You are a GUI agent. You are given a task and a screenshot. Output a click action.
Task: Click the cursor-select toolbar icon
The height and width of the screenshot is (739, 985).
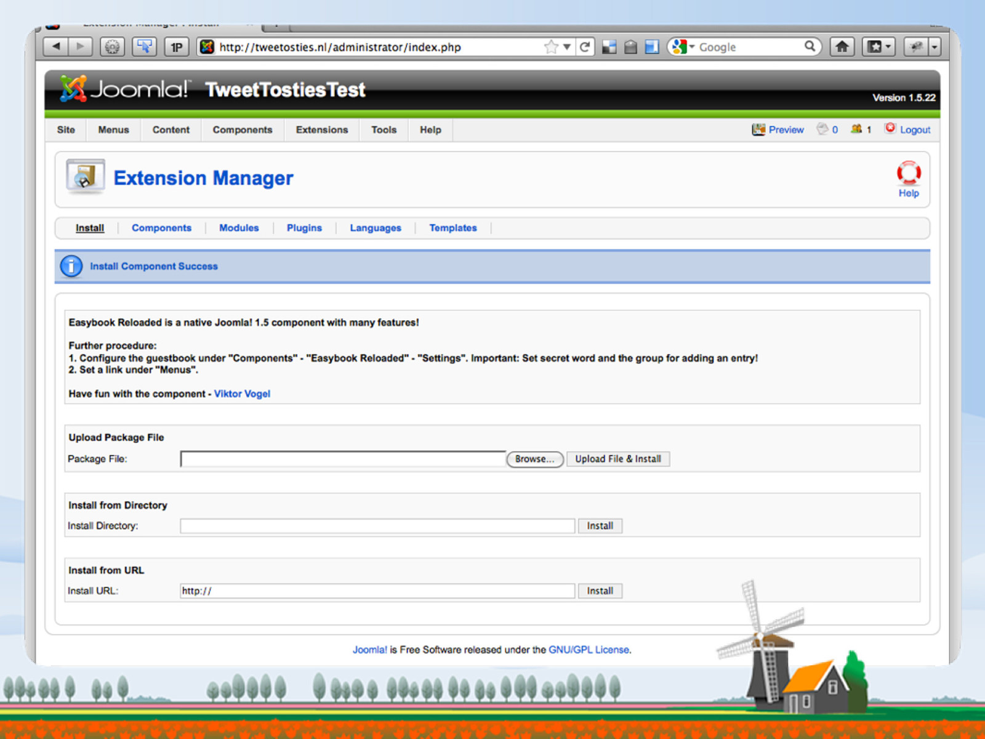click(x=145, y=47)
